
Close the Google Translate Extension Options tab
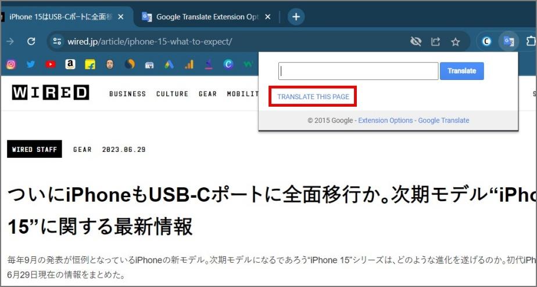point(268,17)
